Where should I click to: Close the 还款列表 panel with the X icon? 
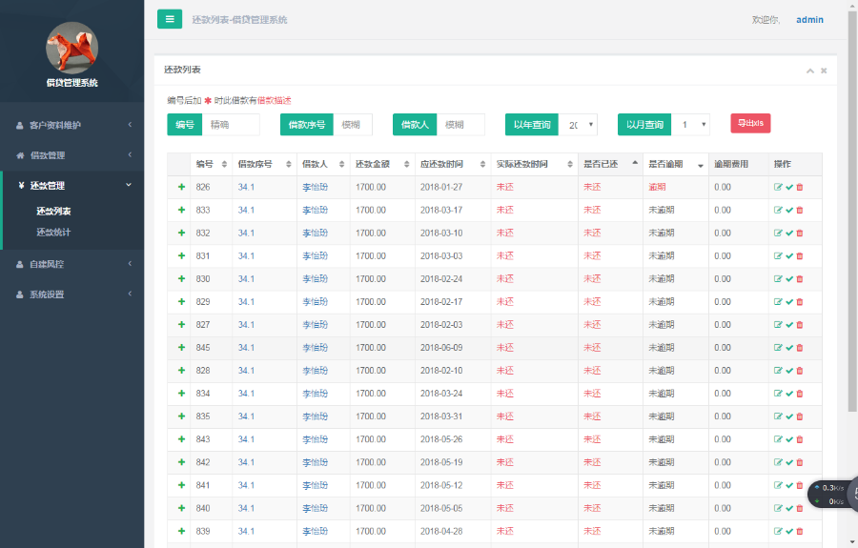pos(824,71)
